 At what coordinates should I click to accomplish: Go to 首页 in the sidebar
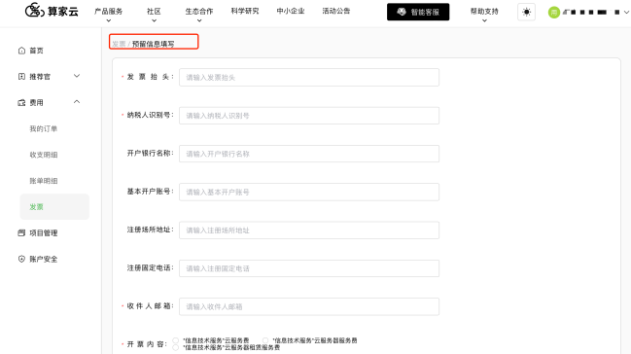pos(36,51)
